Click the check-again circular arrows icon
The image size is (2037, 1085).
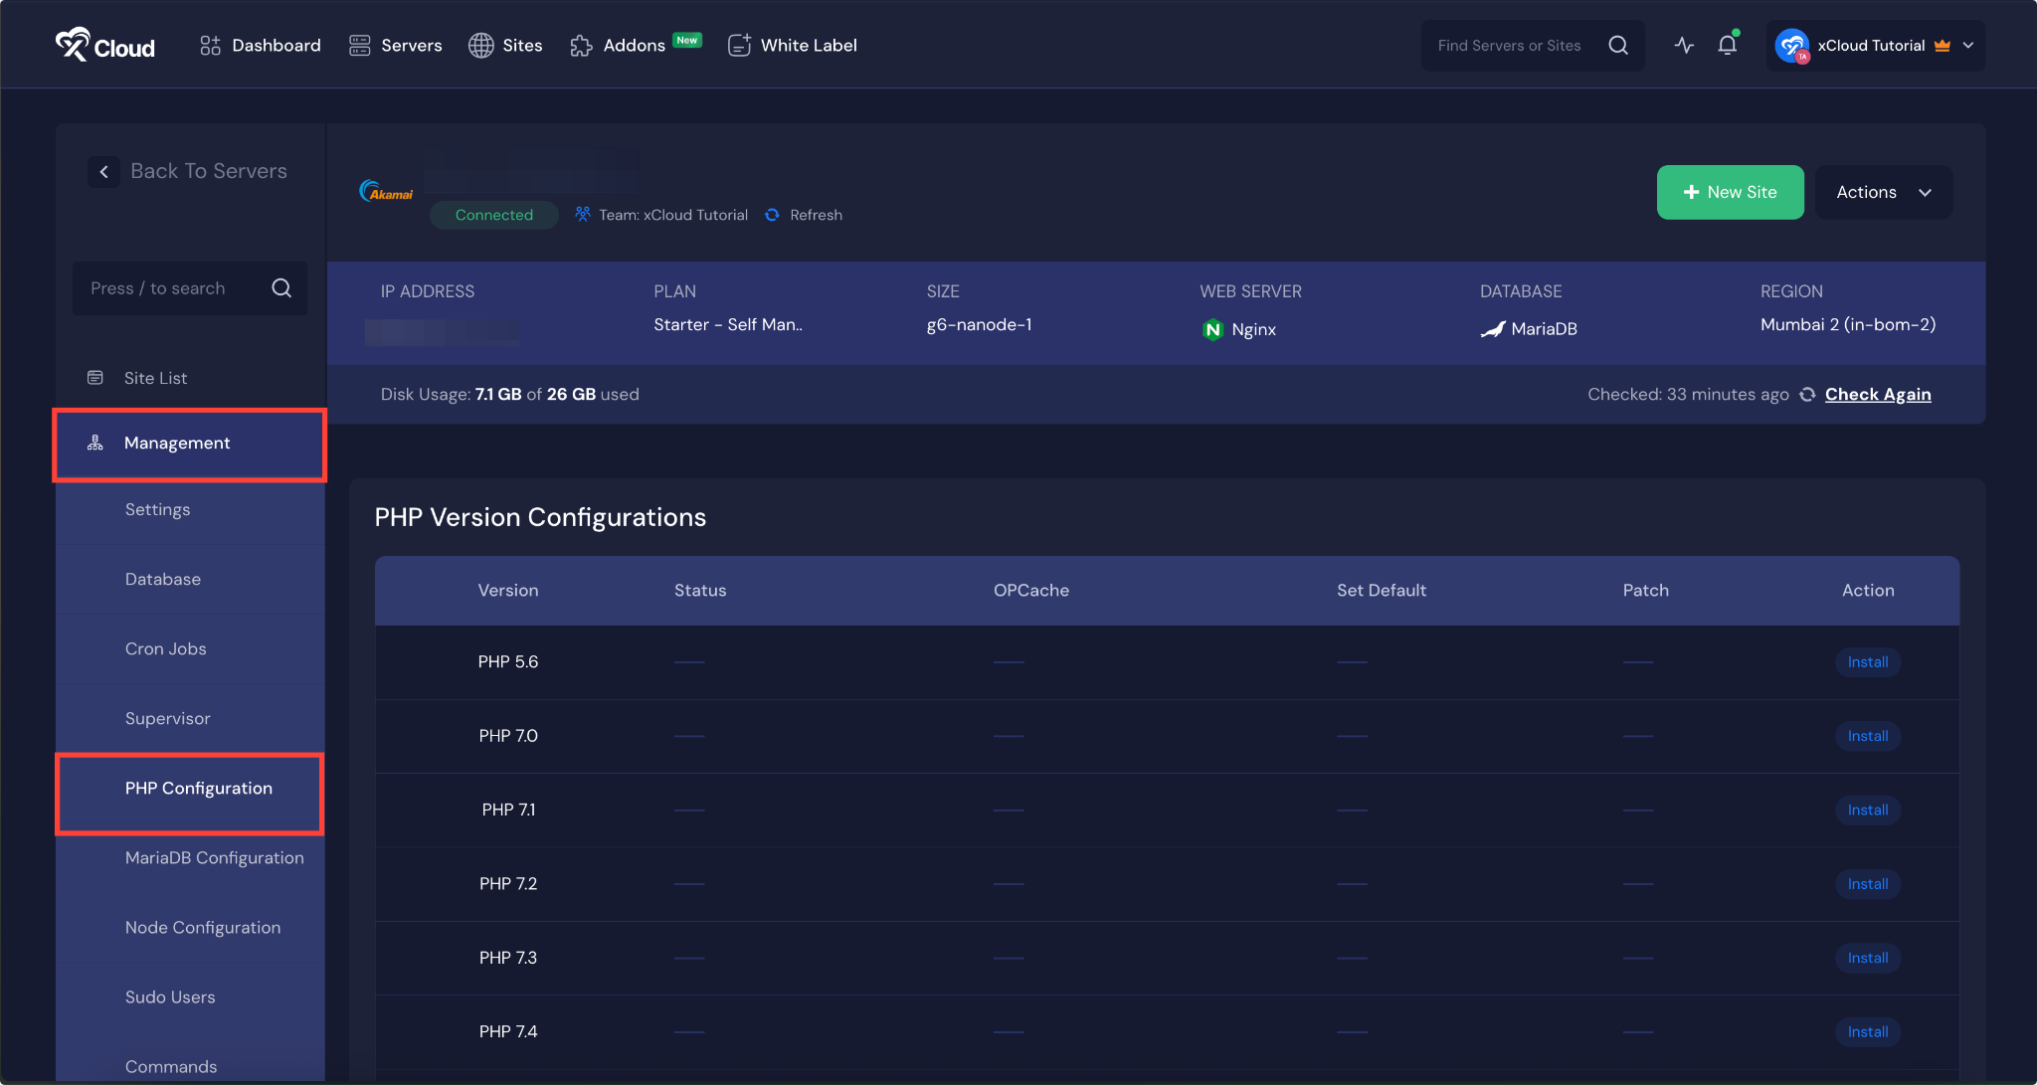[x=1807, y=395]
